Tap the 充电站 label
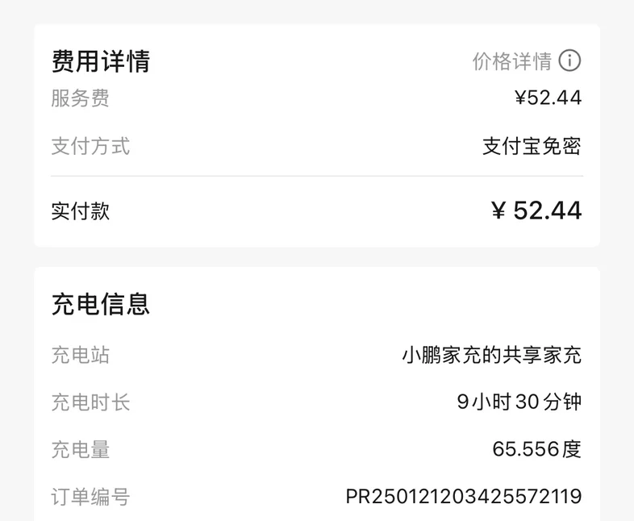The width and height of the screenshot is (634, 521). coord(80,355)
